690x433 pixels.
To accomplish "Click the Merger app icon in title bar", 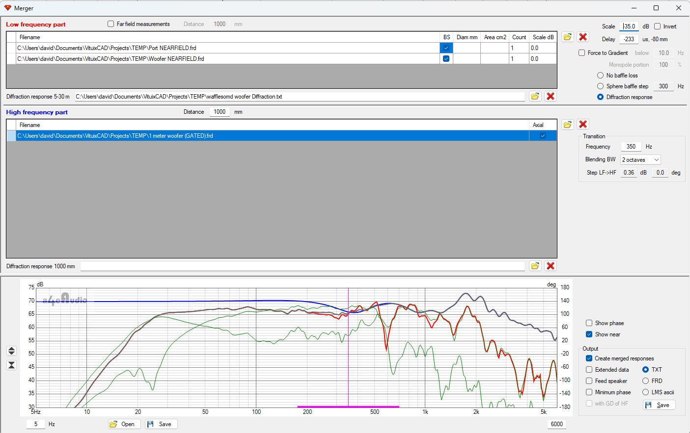I will tap(7, 8).
